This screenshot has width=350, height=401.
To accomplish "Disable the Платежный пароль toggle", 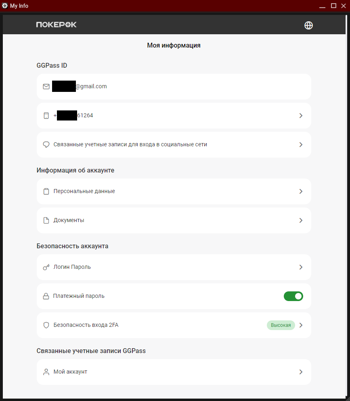I will (293, 296).
